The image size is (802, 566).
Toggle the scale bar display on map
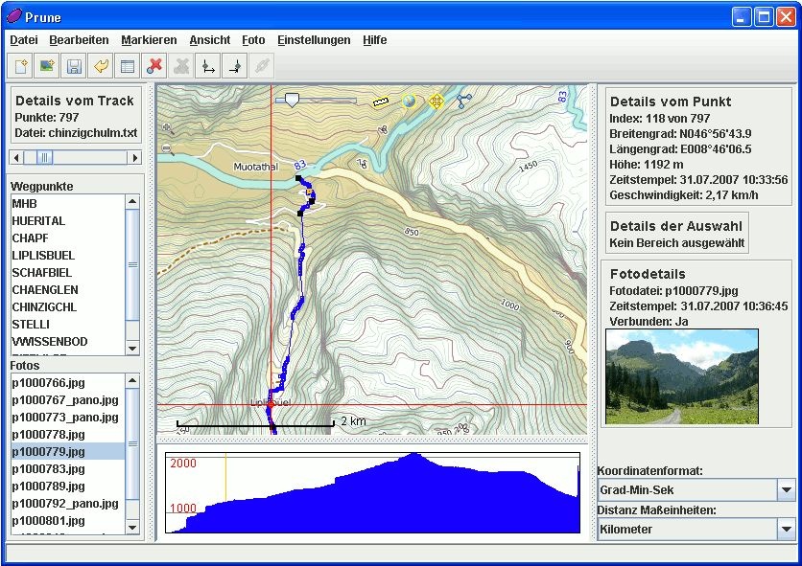[381, 101]
